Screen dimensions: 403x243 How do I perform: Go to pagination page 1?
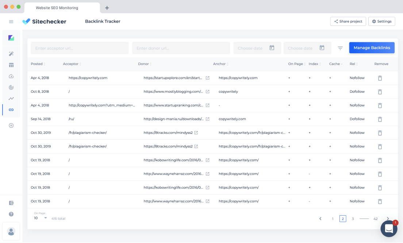(x=333, y=219)
